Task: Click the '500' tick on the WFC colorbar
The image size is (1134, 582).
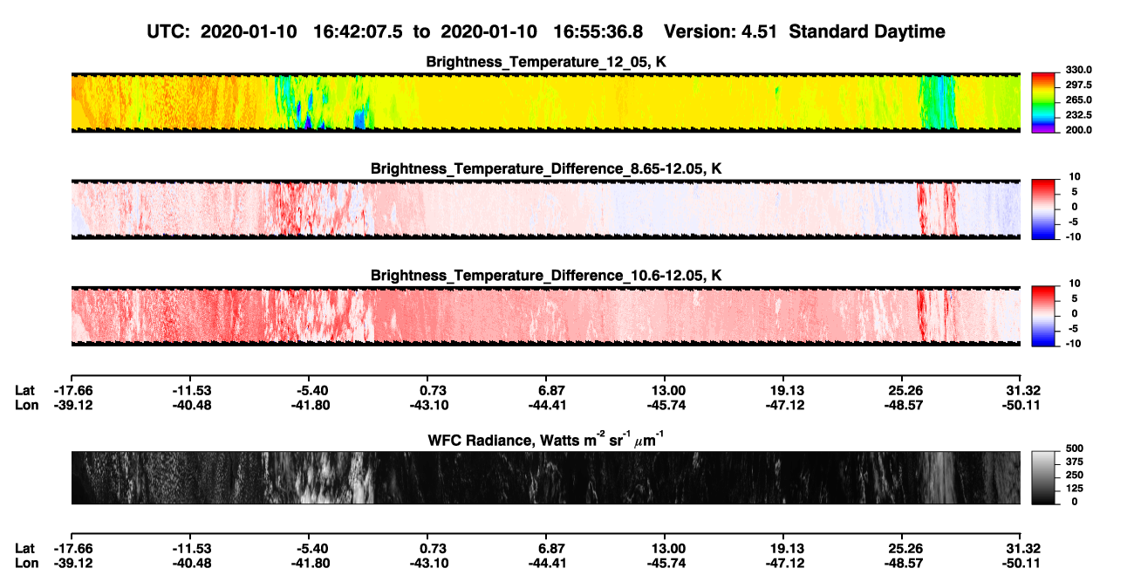Action: click(1075, 448)
